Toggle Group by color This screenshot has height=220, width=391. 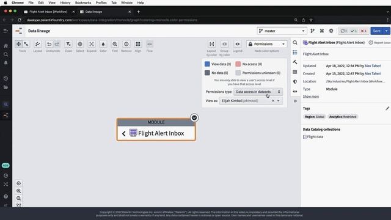click(225, 44)
